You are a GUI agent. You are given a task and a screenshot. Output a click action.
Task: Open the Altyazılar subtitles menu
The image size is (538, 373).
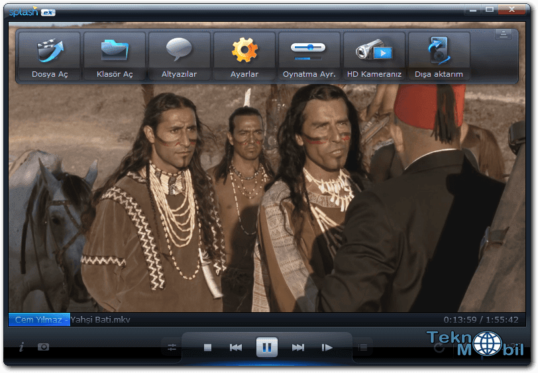180,56
